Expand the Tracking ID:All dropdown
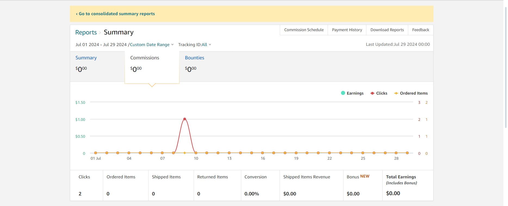The height and width of the screenshot is (206, 508). (x=195, y=45)
